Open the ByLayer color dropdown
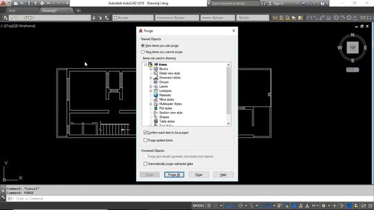Image resolution: width=374 pixels, height=210 pixels. (133, 17)
